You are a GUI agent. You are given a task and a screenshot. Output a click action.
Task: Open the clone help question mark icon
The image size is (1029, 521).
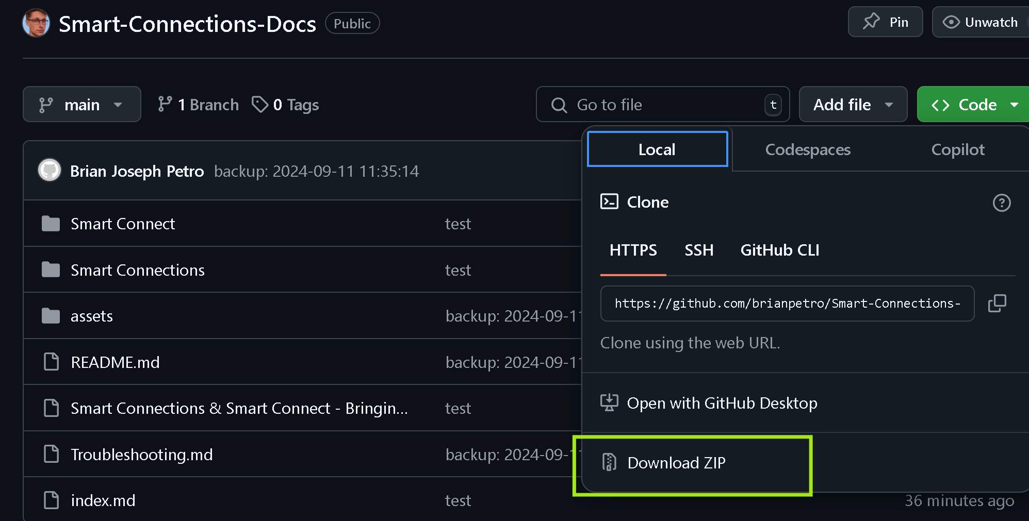click(1002, 203)
